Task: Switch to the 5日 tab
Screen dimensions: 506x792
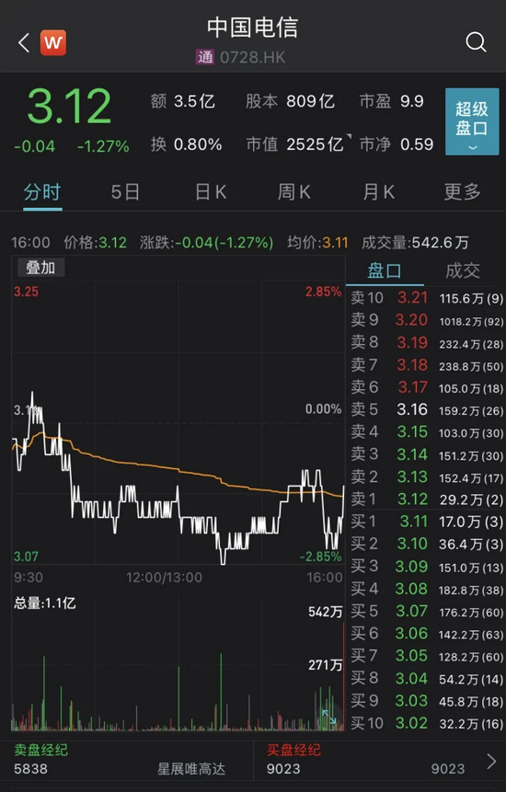Action: coord(125,192)
